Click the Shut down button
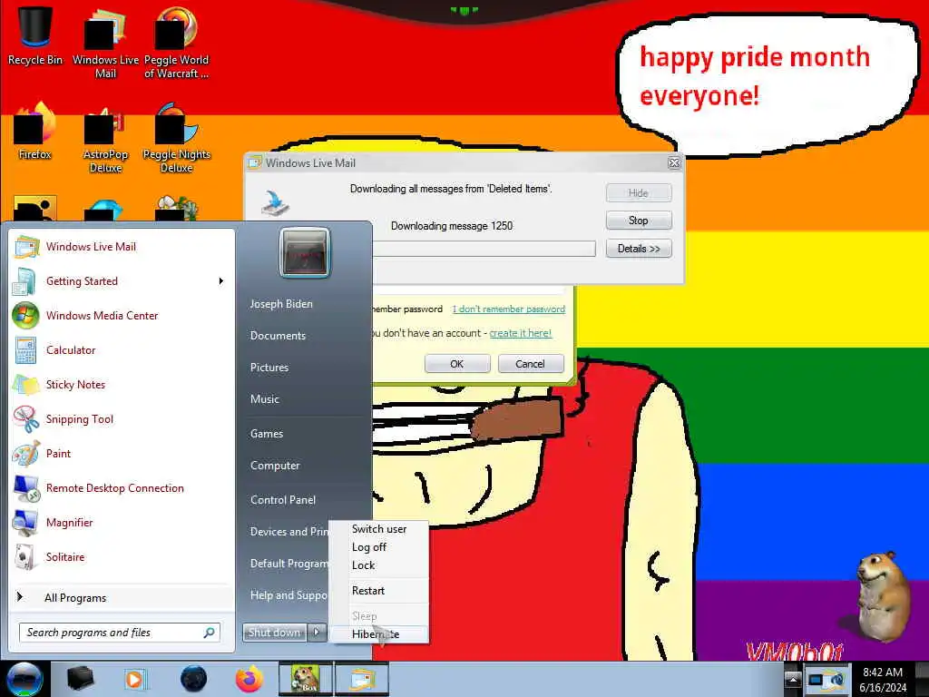Viewport: 929px width, 697px height. pyautogui.click(x=274, y=633)
